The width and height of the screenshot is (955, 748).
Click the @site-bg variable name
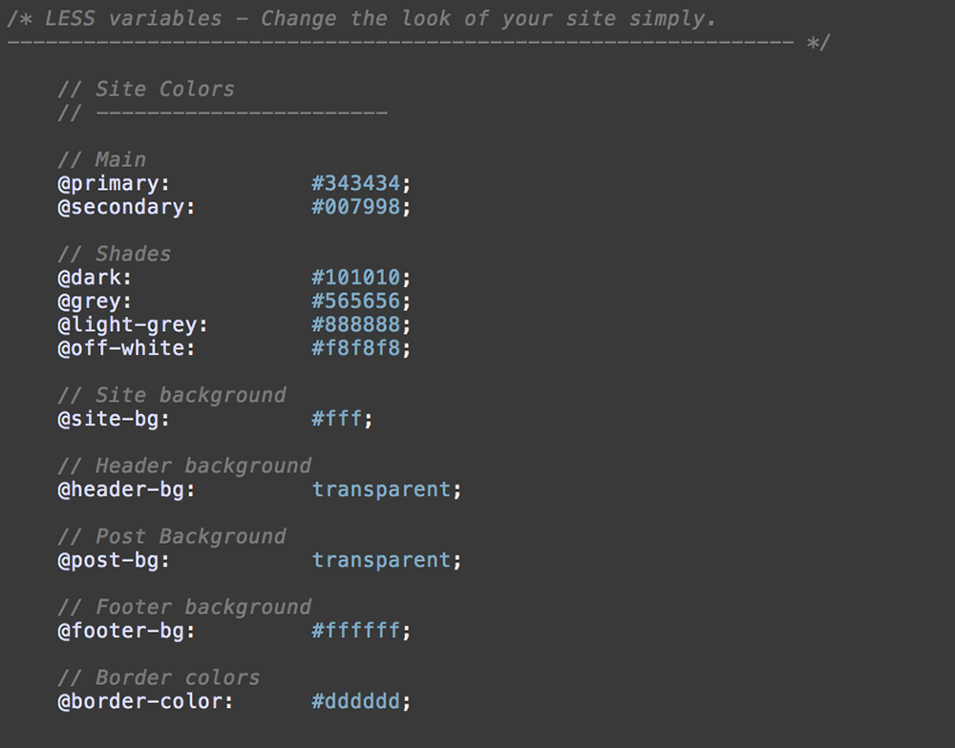113,419
